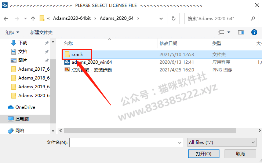
Task: Navigate up one folder level
Action: (33, 19)
